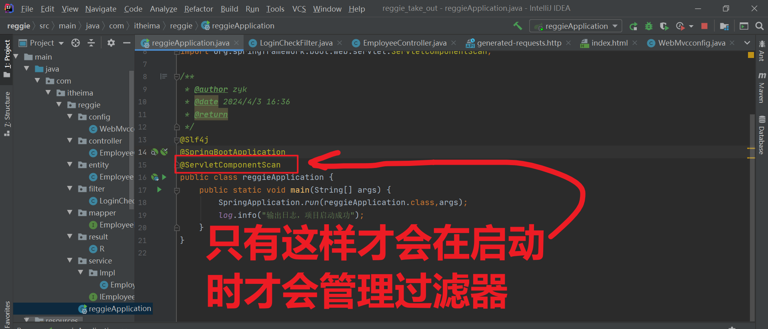
Task: Click the paragraph toggle icon at line 8
Action: point(164,76)
